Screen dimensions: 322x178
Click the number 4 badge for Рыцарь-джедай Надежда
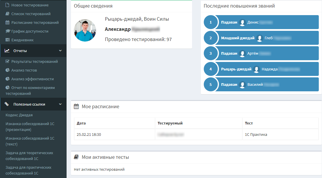pos(210,69)
